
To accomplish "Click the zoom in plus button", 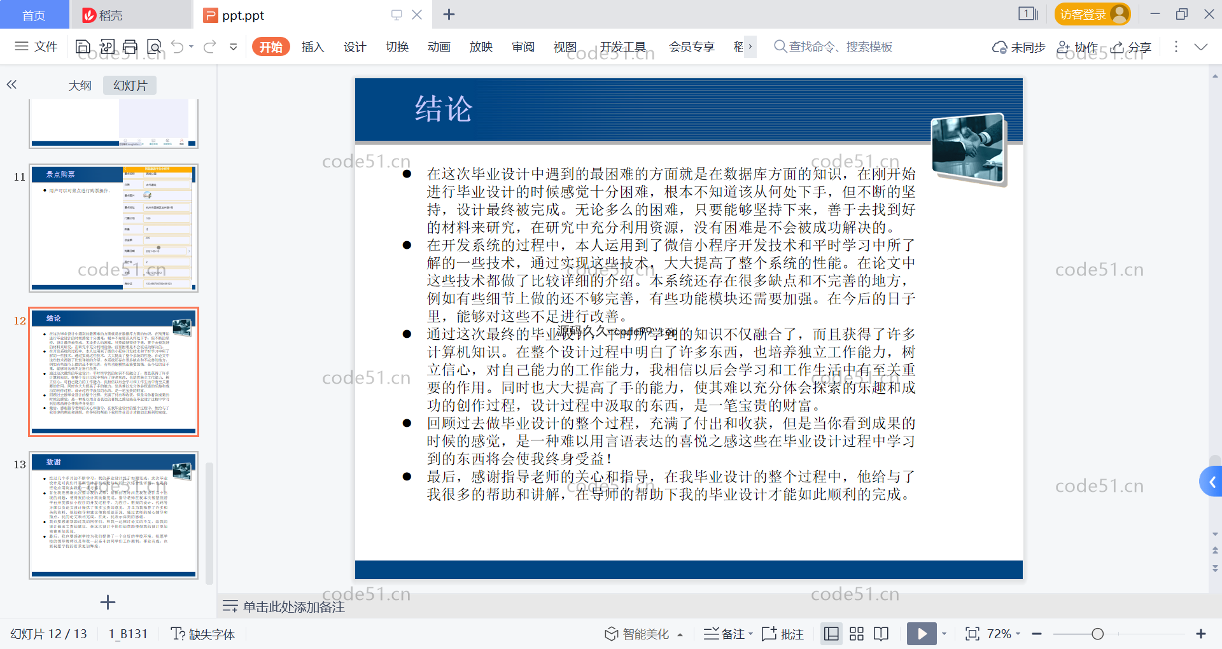I will coord(1201,634).
